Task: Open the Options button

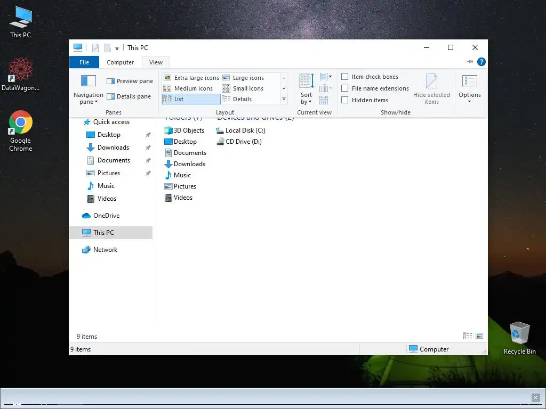Action: 469,89
